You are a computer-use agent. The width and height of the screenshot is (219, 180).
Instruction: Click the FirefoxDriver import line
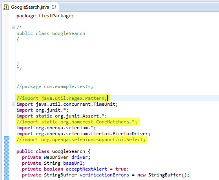[x=84, y=134]
